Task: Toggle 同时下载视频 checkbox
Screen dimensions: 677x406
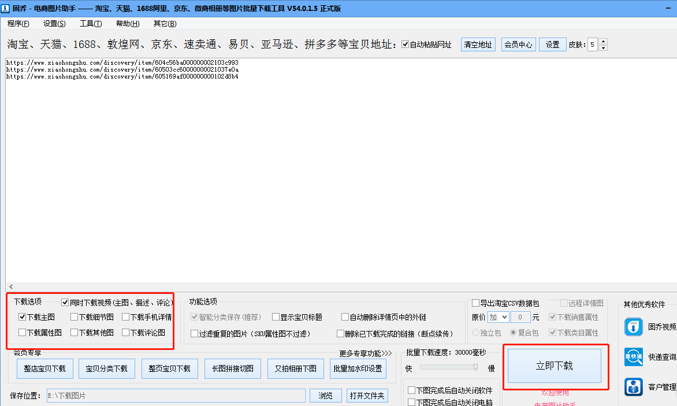Action: click(65, 303)
